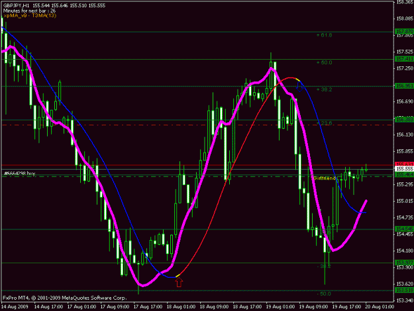Select the '+ 61.8' Fibonacci level label
Viewport: 414px width, 311px height.
[x=324, y=35]
